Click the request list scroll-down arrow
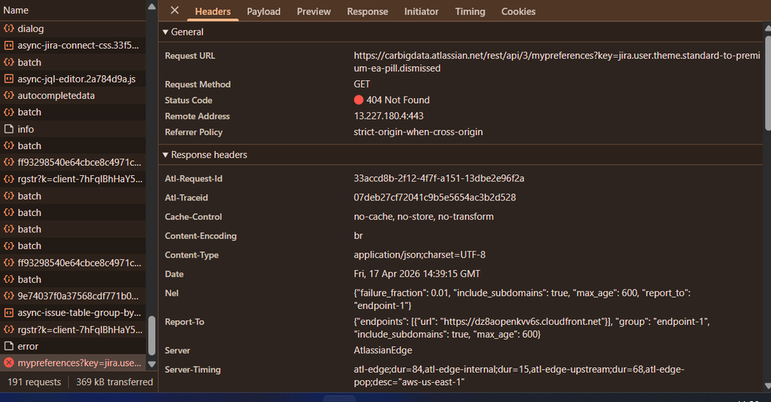This screenshot has height=402, width=771. pyautogui.click(x=152, y=364)
